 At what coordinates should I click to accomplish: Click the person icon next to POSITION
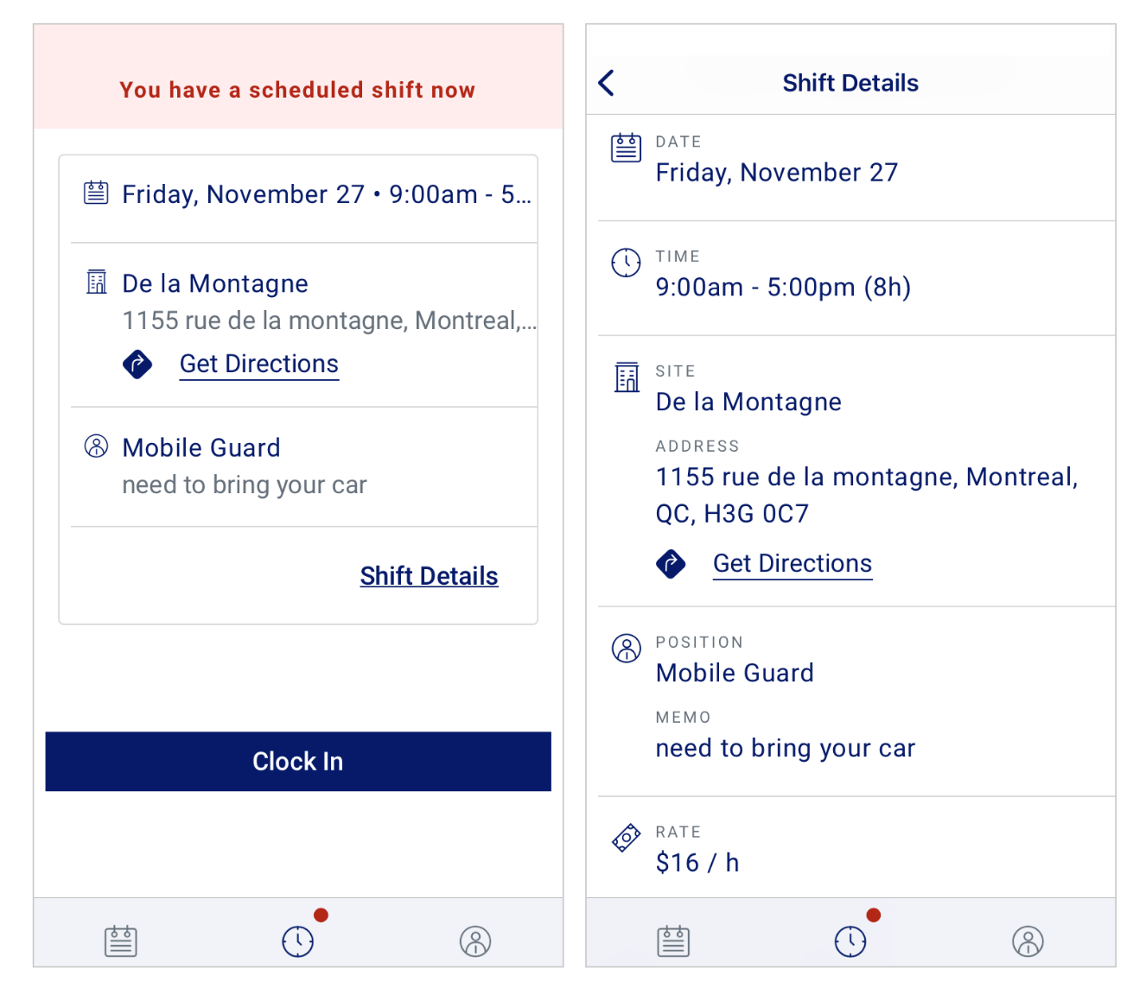coord(627,648)
